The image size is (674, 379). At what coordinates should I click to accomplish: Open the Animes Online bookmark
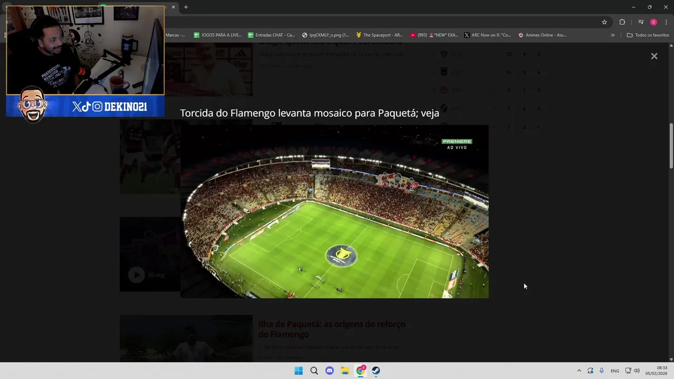point(542,35)
